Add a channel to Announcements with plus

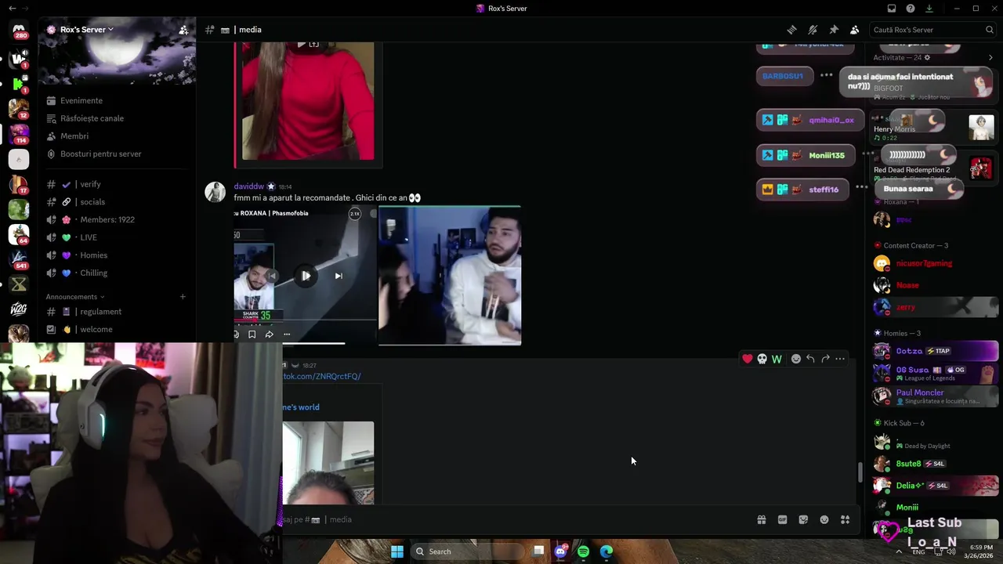click(183, 297)
